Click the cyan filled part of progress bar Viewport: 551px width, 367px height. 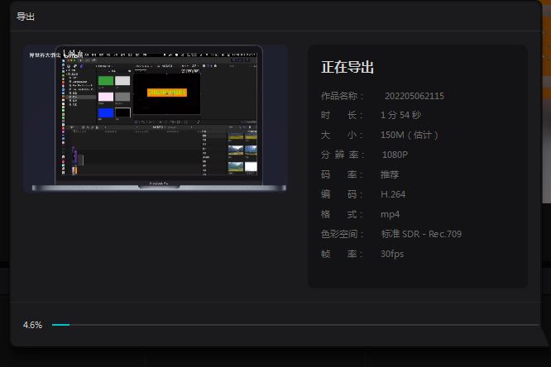pos(60,326)
